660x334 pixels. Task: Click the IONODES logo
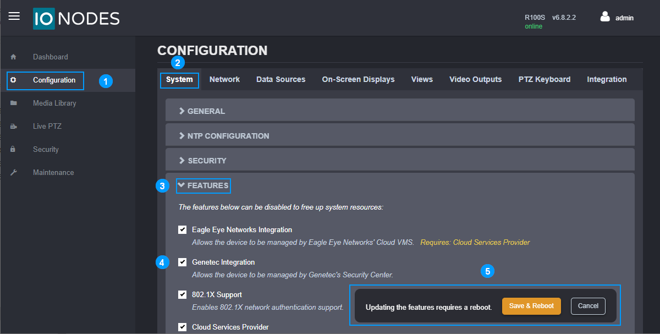(75, 18)
